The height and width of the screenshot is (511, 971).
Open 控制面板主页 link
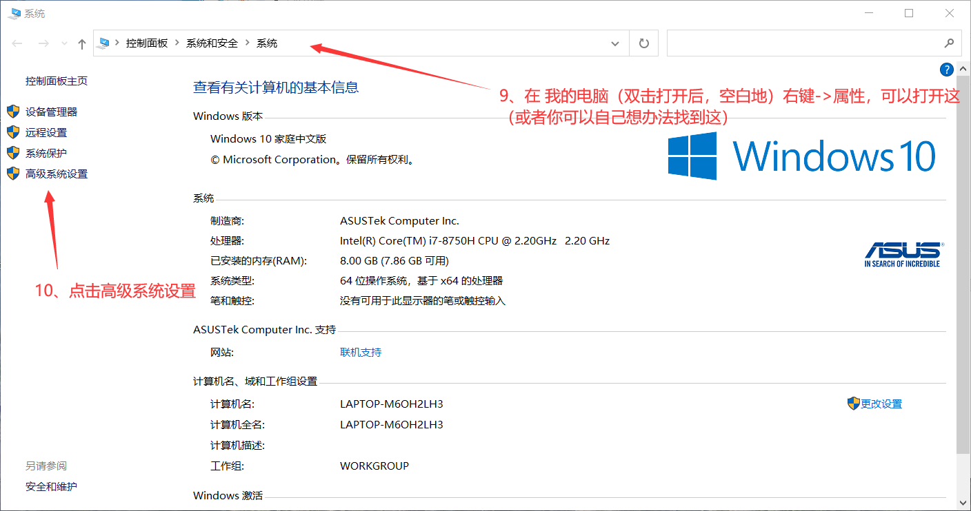click(x=57, y=81)
